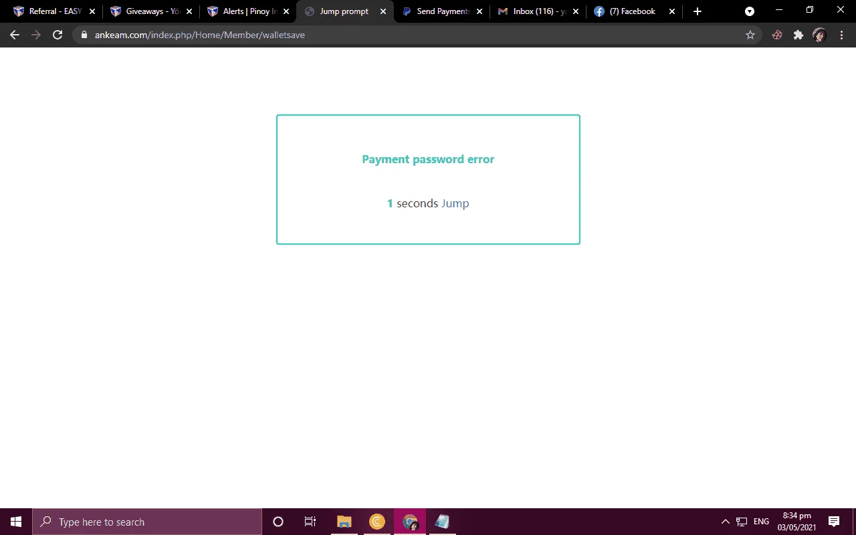Open the Extensions puzzle menu
Viewport: 856px width, 535px height.
click(798, 35)
